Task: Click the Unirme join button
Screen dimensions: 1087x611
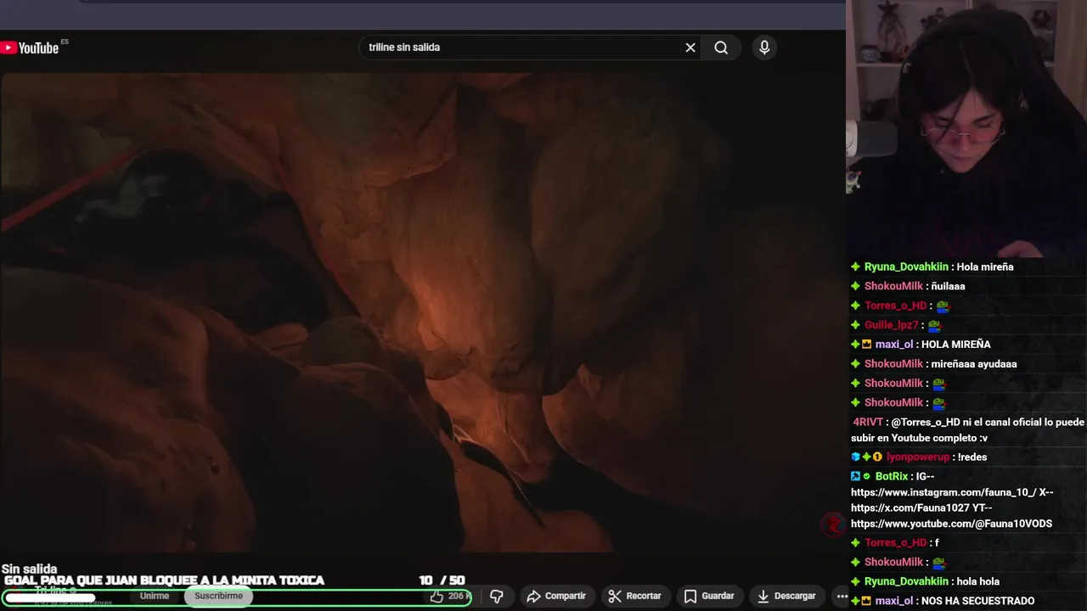Action: click(155, 596)
